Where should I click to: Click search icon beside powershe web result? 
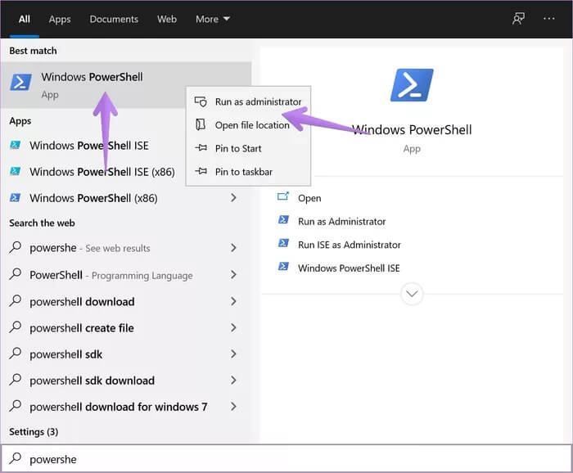tap(16, 248)
